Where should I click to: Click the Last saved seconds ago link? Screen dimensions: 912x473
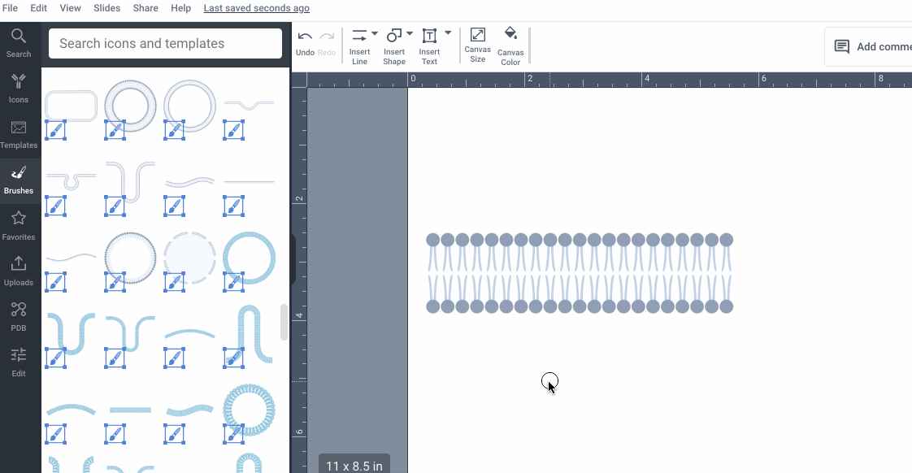coord(256,8)
